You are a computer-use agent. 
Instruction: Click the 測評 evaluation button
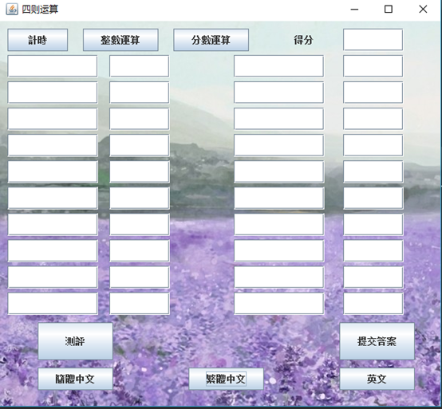click(x=75, y=341)
